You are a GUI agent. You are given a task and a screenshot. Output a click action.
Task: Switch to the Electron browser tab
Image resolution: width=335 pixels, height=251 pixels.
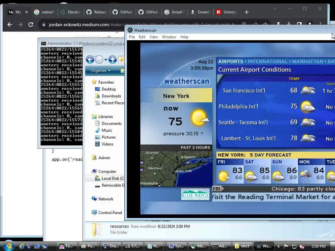click(x=71, y=12)
